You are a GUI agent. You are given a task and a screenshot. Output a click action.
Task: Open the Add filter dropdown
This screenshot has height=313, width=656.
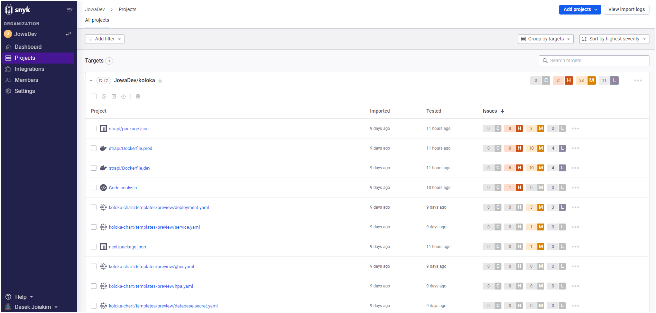105,39
